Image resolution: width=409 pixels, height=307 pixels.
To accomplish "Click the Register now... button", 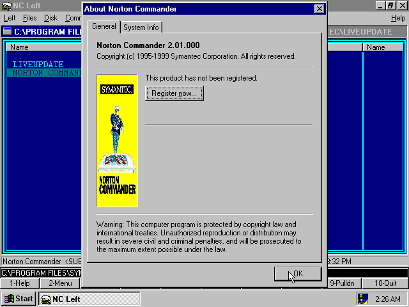I will click(174, 93).
